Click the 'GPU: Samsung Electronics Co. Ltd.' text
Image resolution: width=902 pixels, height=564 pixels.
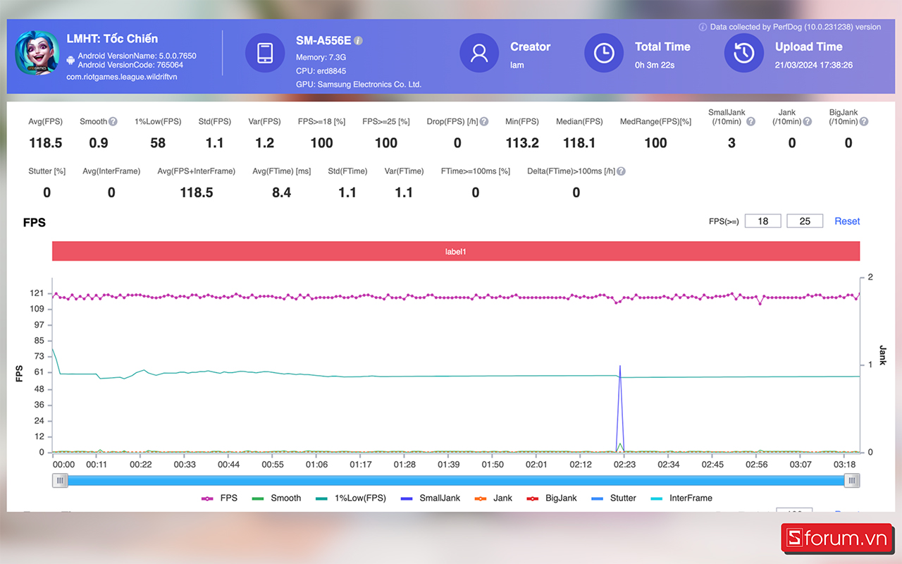tap(359, 85)
